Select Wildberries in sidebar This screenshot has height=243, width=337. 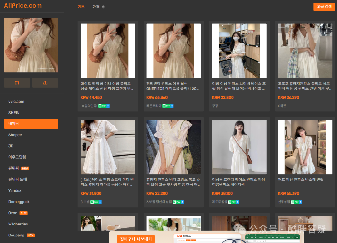tap(18, 224)
